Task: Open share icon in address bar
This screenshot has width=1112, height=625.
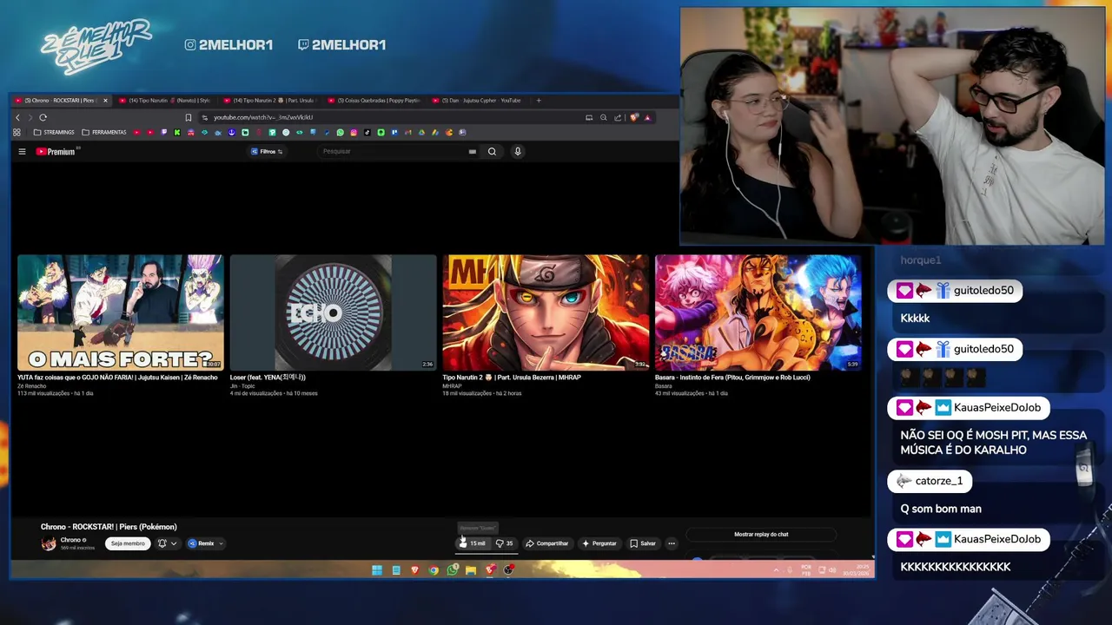Action: click(618, 117)
